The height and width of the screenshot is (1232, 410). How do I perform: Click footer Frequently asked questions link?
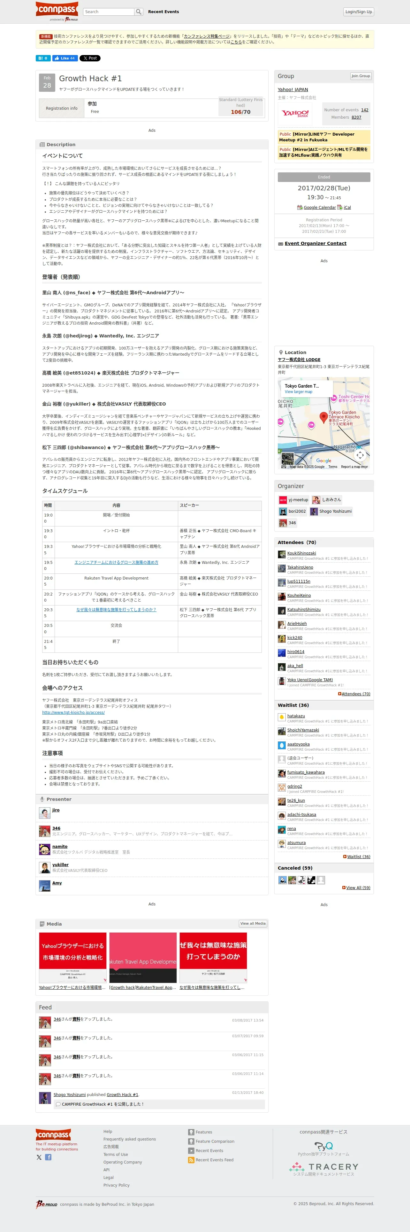pyautogui.click(x=129, y=1139)
